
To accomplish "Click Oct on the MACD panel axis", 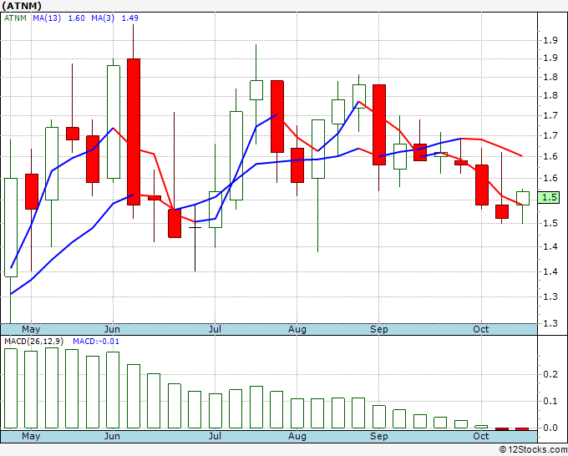I will pyautogui.click(x=480, y=436).
